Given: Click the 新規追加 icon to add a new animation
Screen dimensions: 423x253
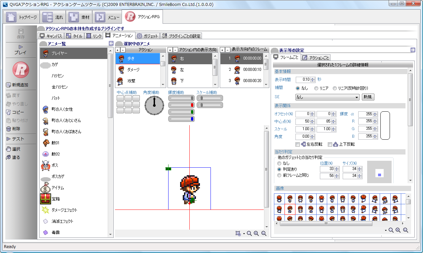Looking at the screenshot, I should click(x=9, y=85).
